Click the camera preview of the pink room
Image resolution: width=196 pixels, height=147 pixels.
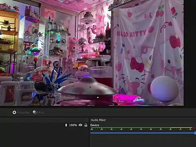coord(92,53)
